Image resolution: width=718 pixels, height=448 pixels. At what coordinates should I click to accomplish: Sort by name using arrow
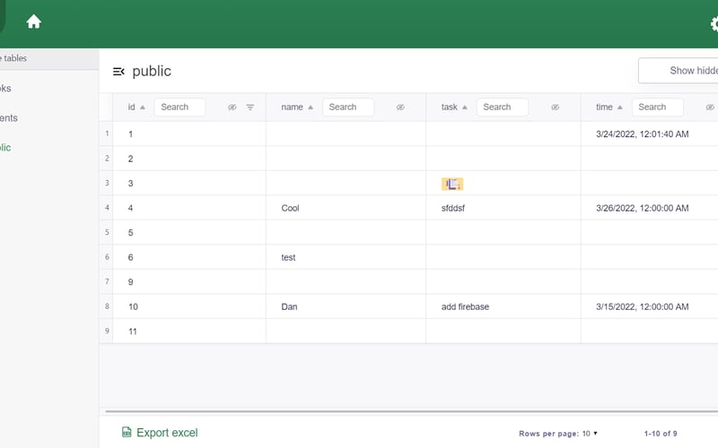[311, 108]
